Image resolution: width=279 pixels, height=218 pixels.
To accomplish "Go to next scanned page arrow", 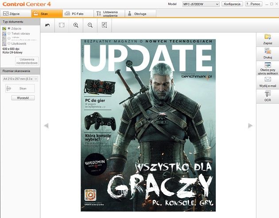I will tap(250, 126).
